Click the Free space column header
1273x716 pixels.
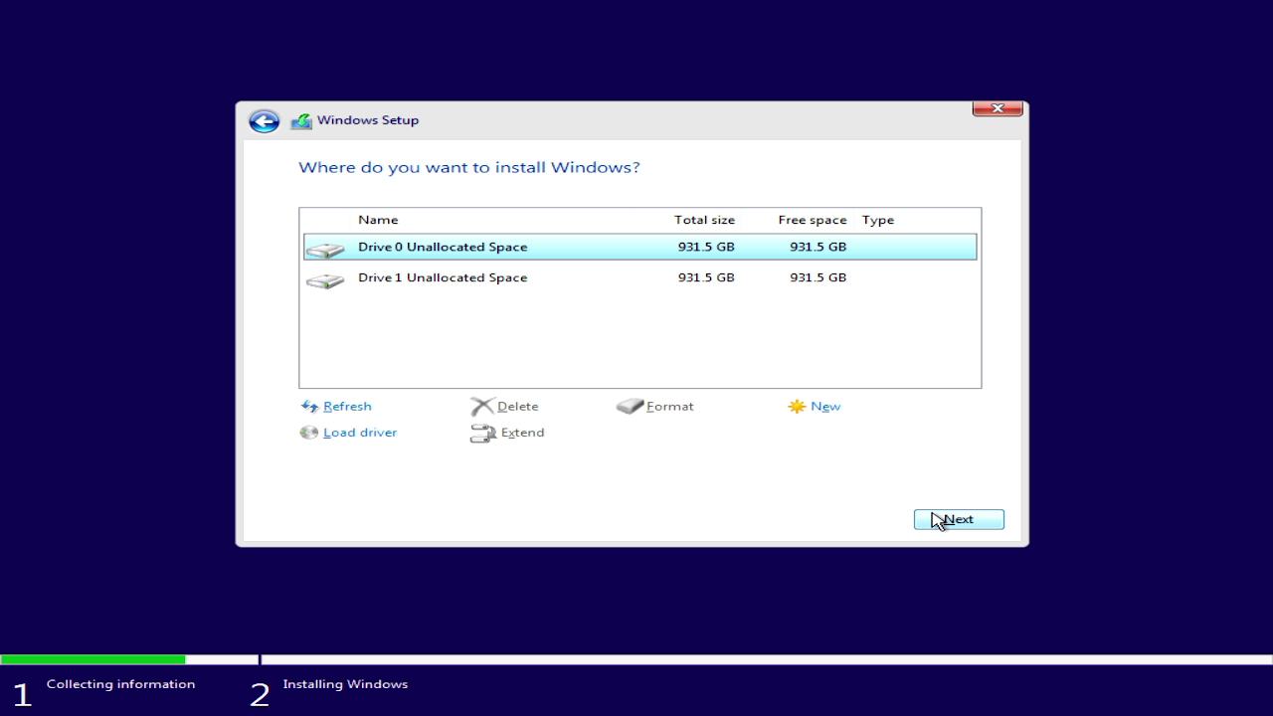pyautogui.click(x=812, y=220)
